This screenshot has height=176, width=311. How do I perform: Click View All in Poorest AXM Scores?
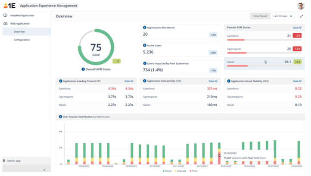[297, 27]
